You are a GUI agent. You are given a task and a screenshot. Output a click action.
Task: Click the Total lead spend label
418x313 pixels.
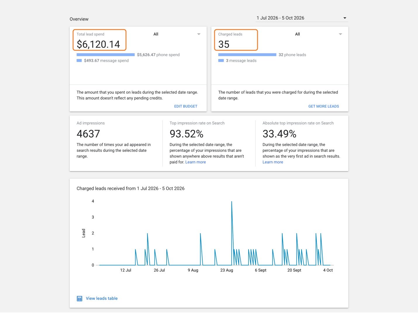click(x=90, y=34)
